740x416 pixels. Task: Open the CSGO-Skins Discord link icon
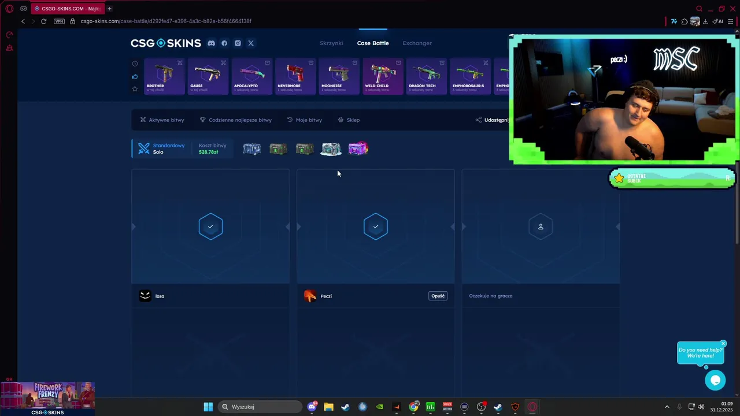pyautogui.click(x=212, y=43)
